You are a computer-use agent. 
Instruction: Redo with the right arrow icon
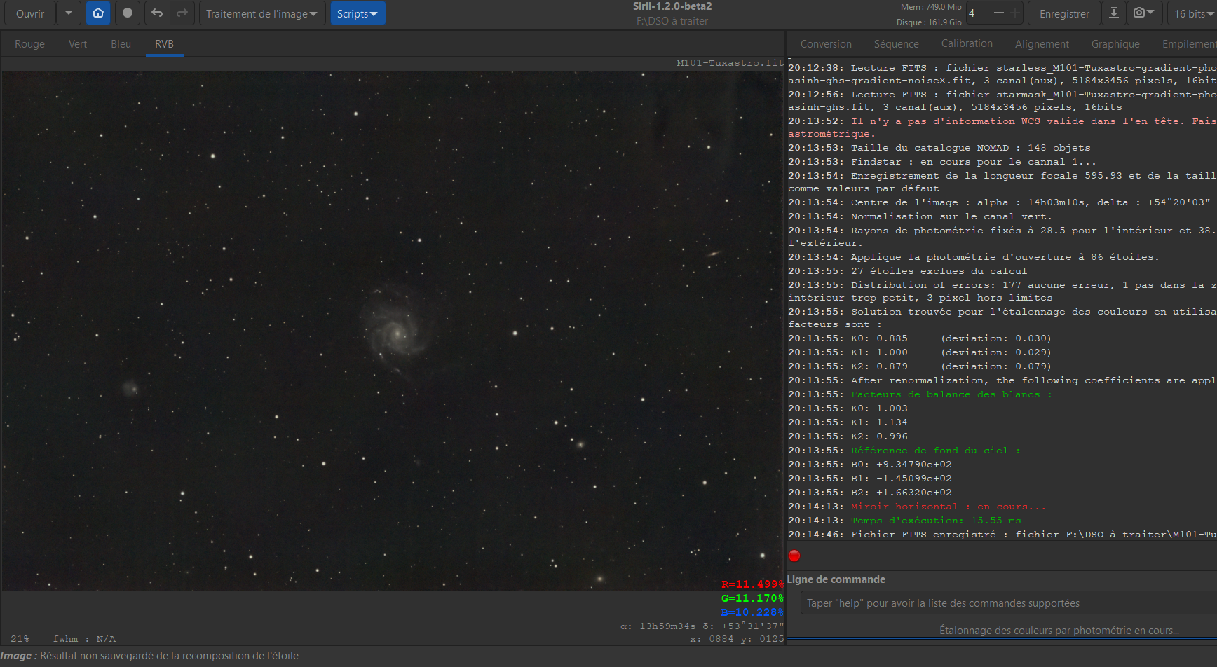pyautogui.click(x=182, y=13)
